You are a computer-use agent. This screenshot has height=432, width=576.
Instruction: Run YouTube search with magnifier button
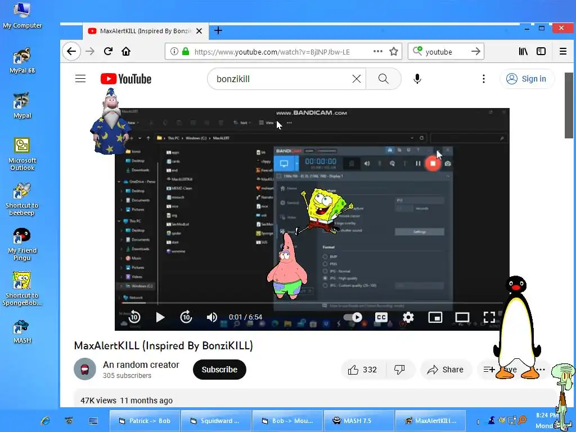click(x=384, y=79)
